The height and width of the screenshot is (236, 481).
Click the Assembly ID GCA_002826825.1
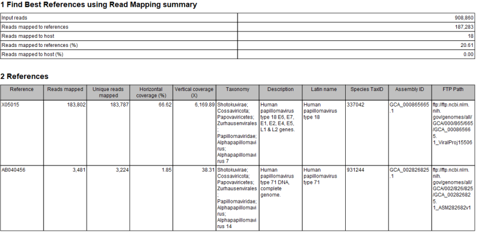coord(409,173)
